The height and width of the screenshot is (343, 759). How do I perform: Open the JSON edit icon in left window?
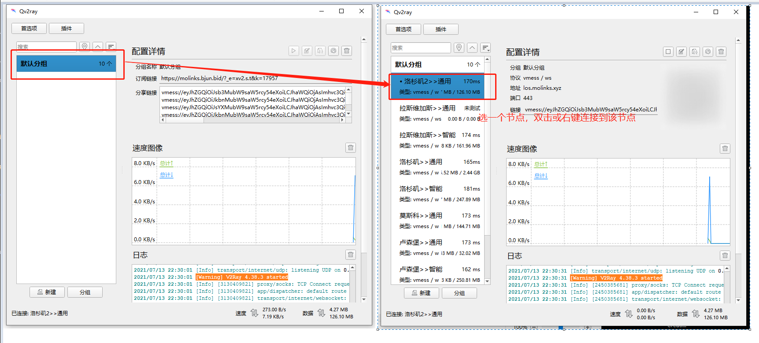(320, 51)
